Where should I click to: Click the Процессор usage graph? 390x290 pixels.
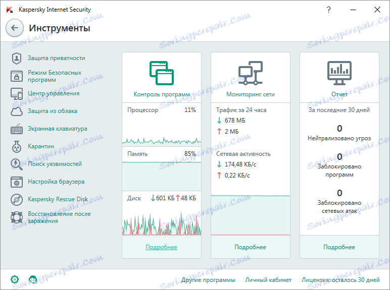pos(162,141)
